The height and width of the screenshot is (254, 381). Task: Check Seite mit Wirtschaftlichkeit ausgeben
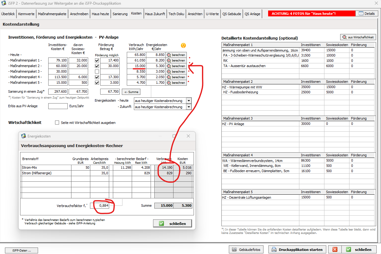57,123
